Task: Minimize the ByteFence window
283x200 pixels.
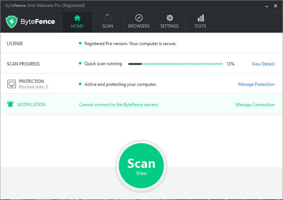Action: pos(267,6)
